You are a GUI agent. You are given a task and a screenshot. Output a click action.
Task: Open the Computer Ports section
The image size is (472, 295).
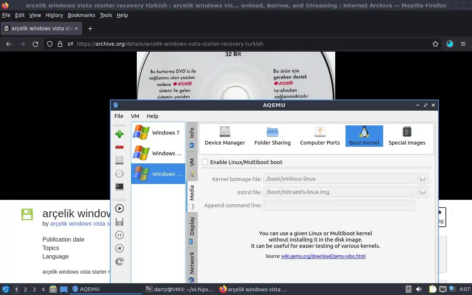(320, 136)
